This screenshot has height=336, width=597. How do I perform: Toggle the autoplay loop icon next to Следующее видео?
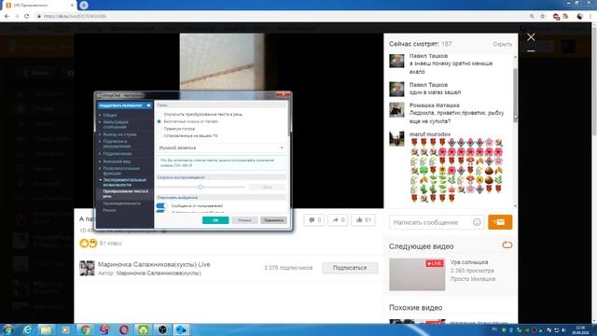[507, 245]
